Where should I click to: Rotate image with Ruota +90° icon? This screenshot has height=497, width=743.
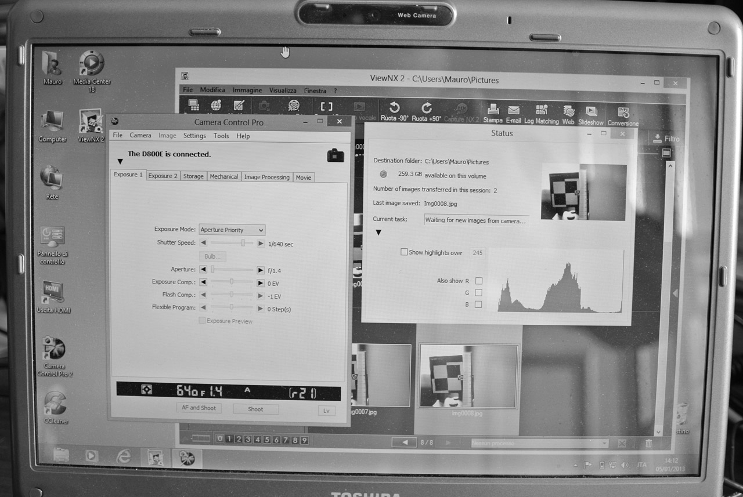point(427,111)
